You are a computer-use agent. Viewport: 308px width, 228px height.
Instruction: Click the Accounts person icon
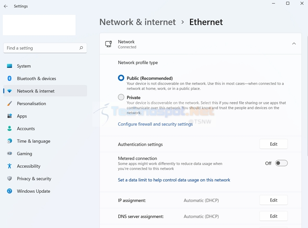[9, 129]
